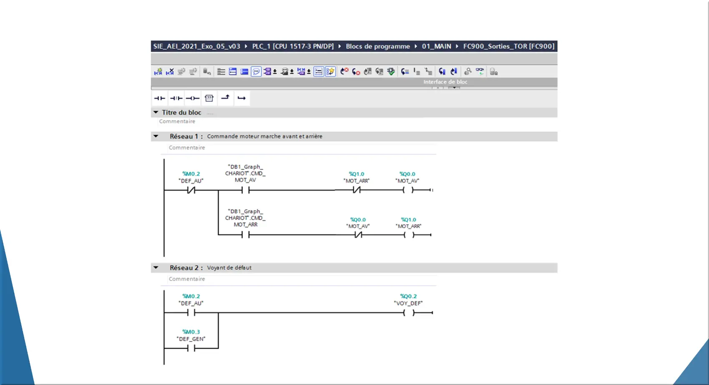Select the MOT_AV output coil %Q0.0
Image resolution: width=709 pixels, height=385 pixels.
pyautogui.click(x=408, y=190)
